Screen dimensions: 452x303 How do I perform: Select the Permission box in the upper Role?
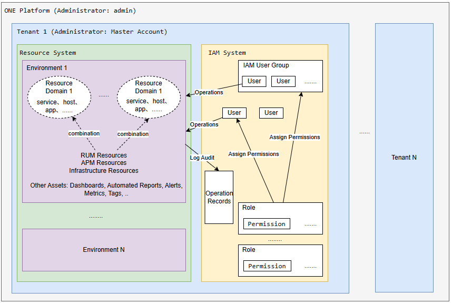pos(267,224)
